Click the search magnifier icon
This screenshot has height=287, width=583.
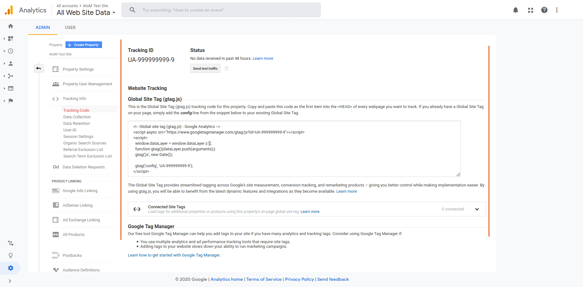(133, 10)
